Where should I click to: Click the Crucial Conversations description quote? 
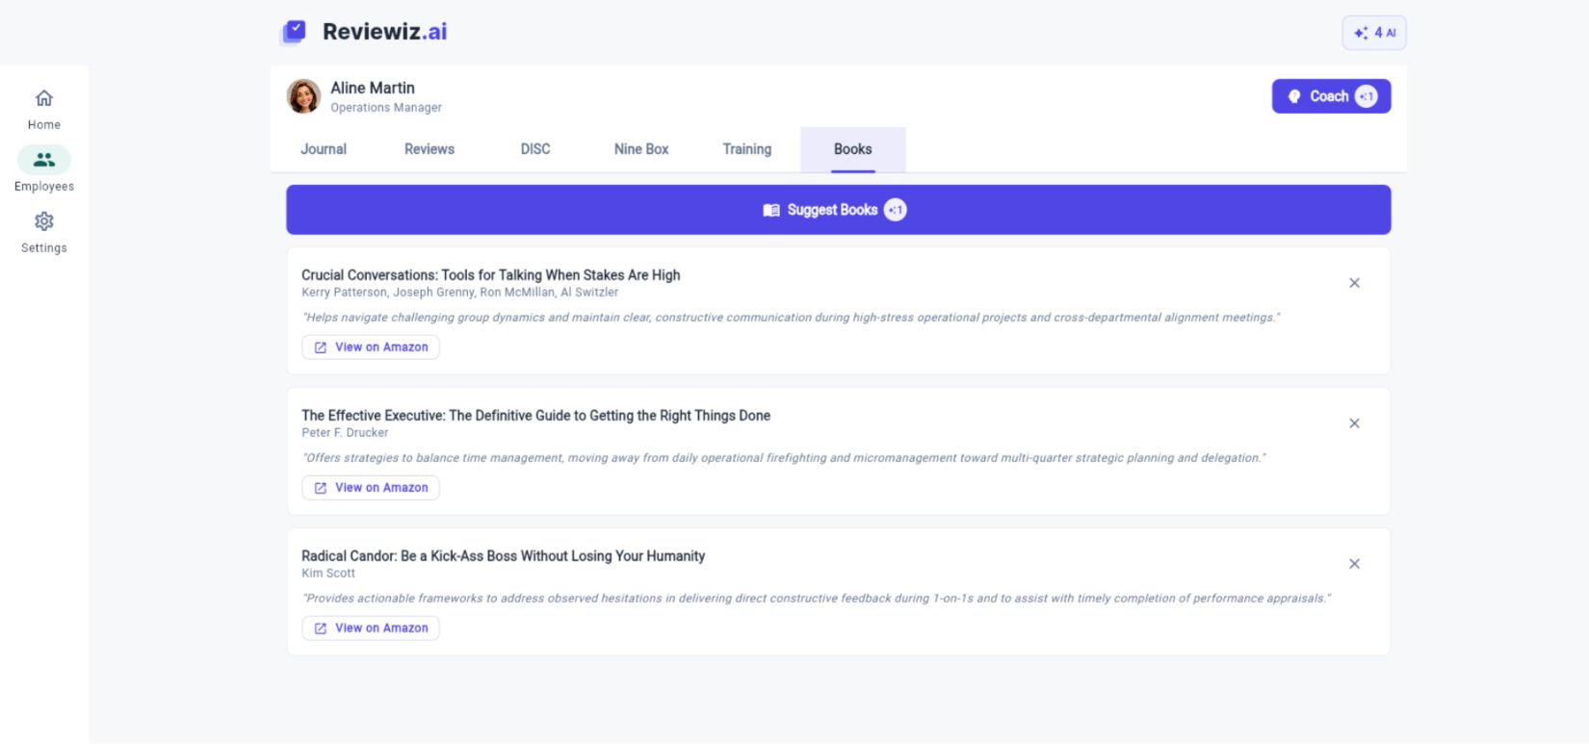(x=792, y=318)
